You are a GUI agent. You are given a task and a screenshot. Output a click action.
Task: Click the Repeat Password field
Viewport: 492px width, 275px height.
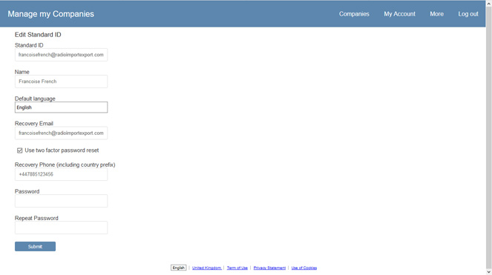click(x=61, y=228)
